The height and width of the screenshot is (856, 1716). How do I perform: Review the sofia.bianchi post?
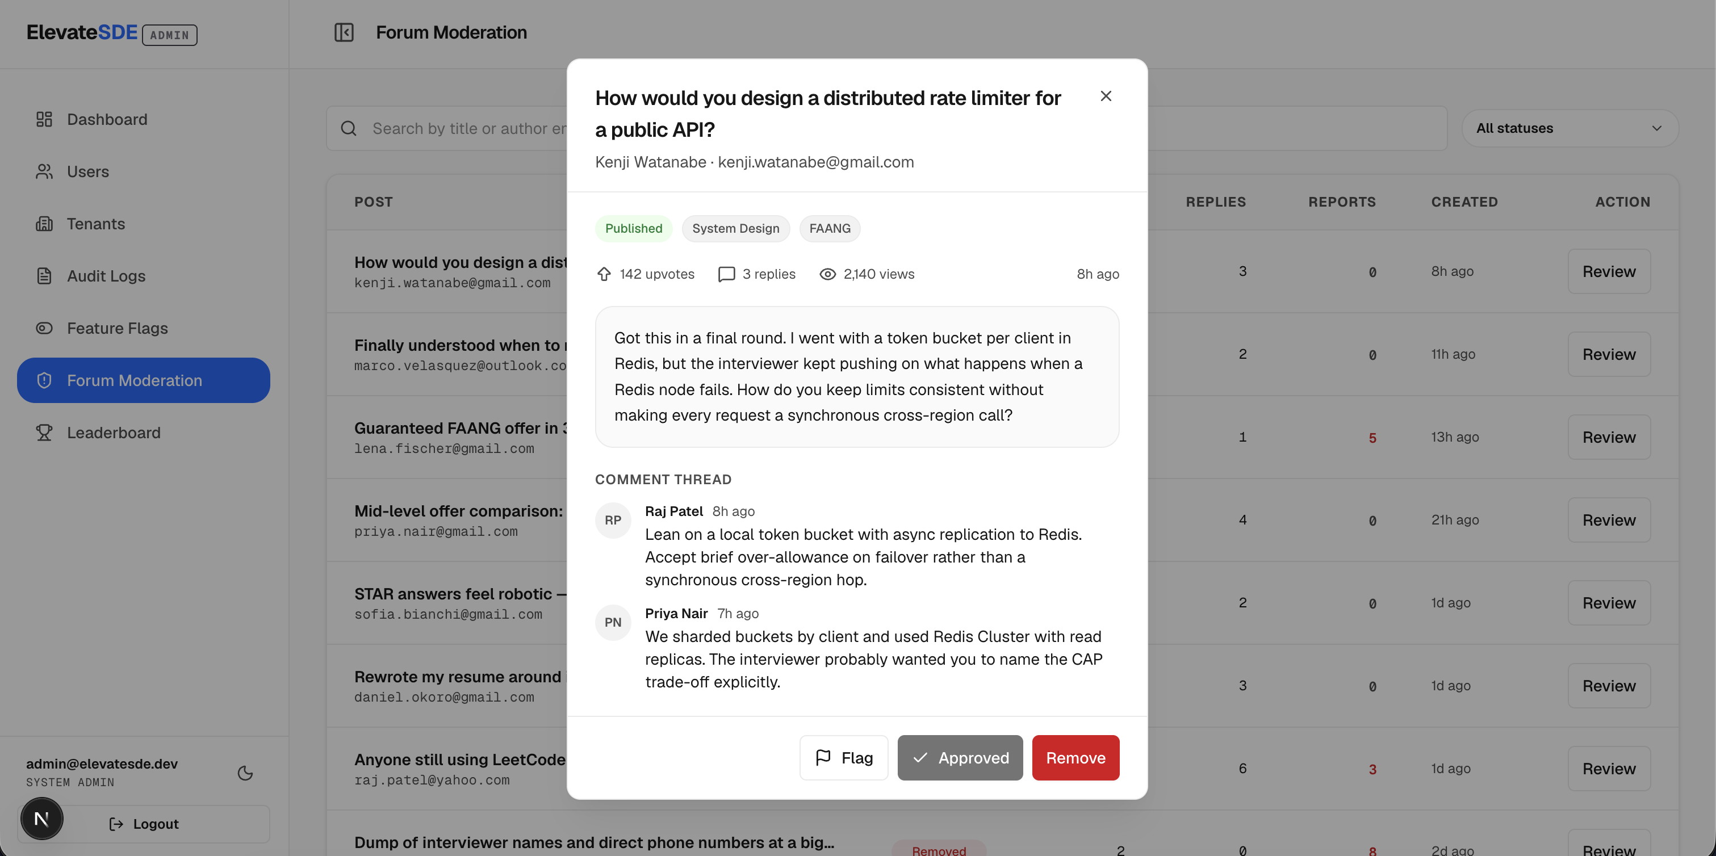[1609, 603]
